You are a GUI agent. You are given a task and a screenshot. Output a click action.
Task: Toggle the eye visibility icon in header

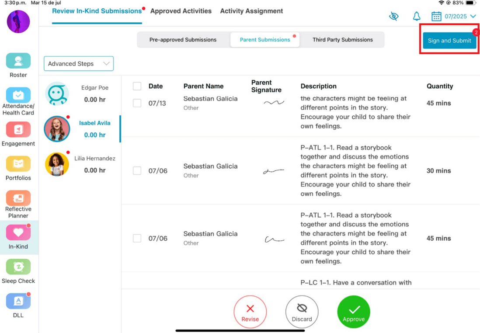(394, 16)
